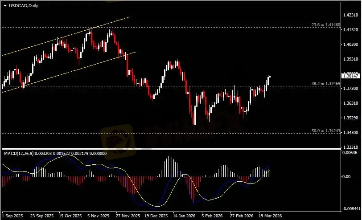Click the USDCAD,Daily chart title

24,6
